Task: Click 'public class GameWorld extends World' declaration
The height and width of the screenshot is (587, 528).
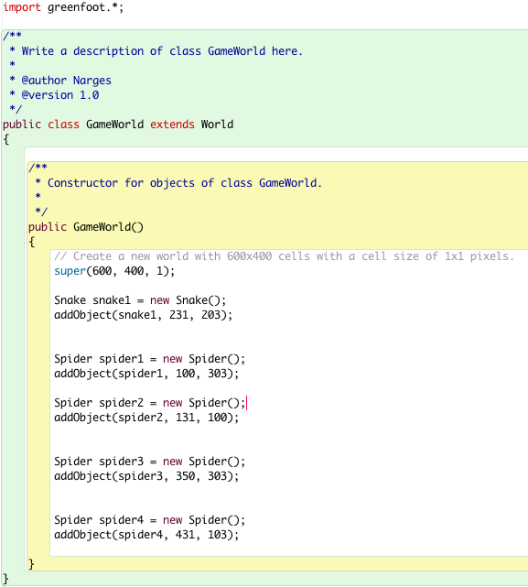Action: click(x=118, y=124)
